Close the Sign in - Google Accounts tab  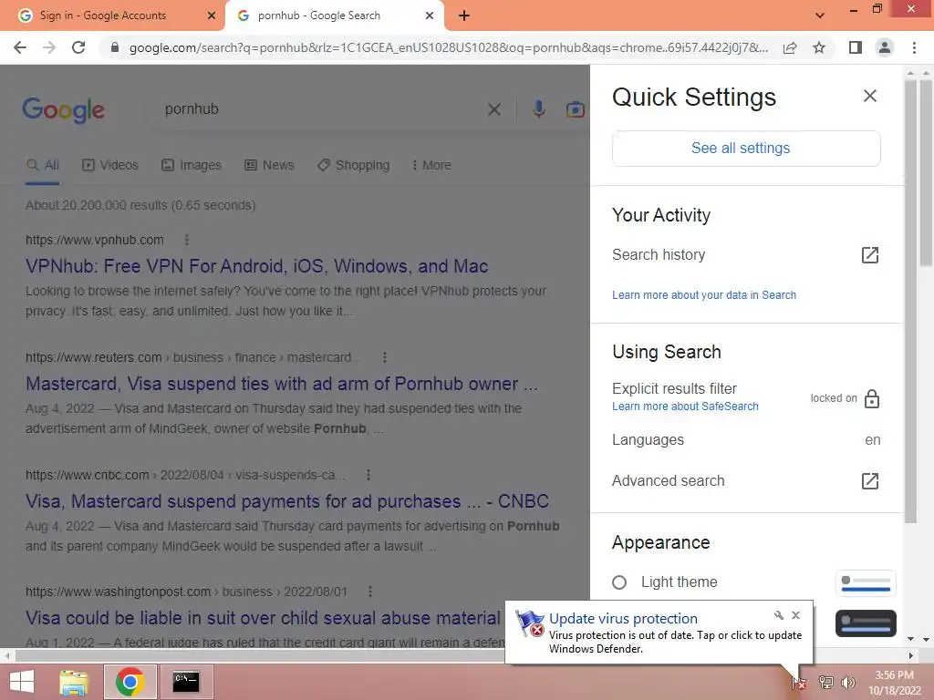[x=212, y=15]
